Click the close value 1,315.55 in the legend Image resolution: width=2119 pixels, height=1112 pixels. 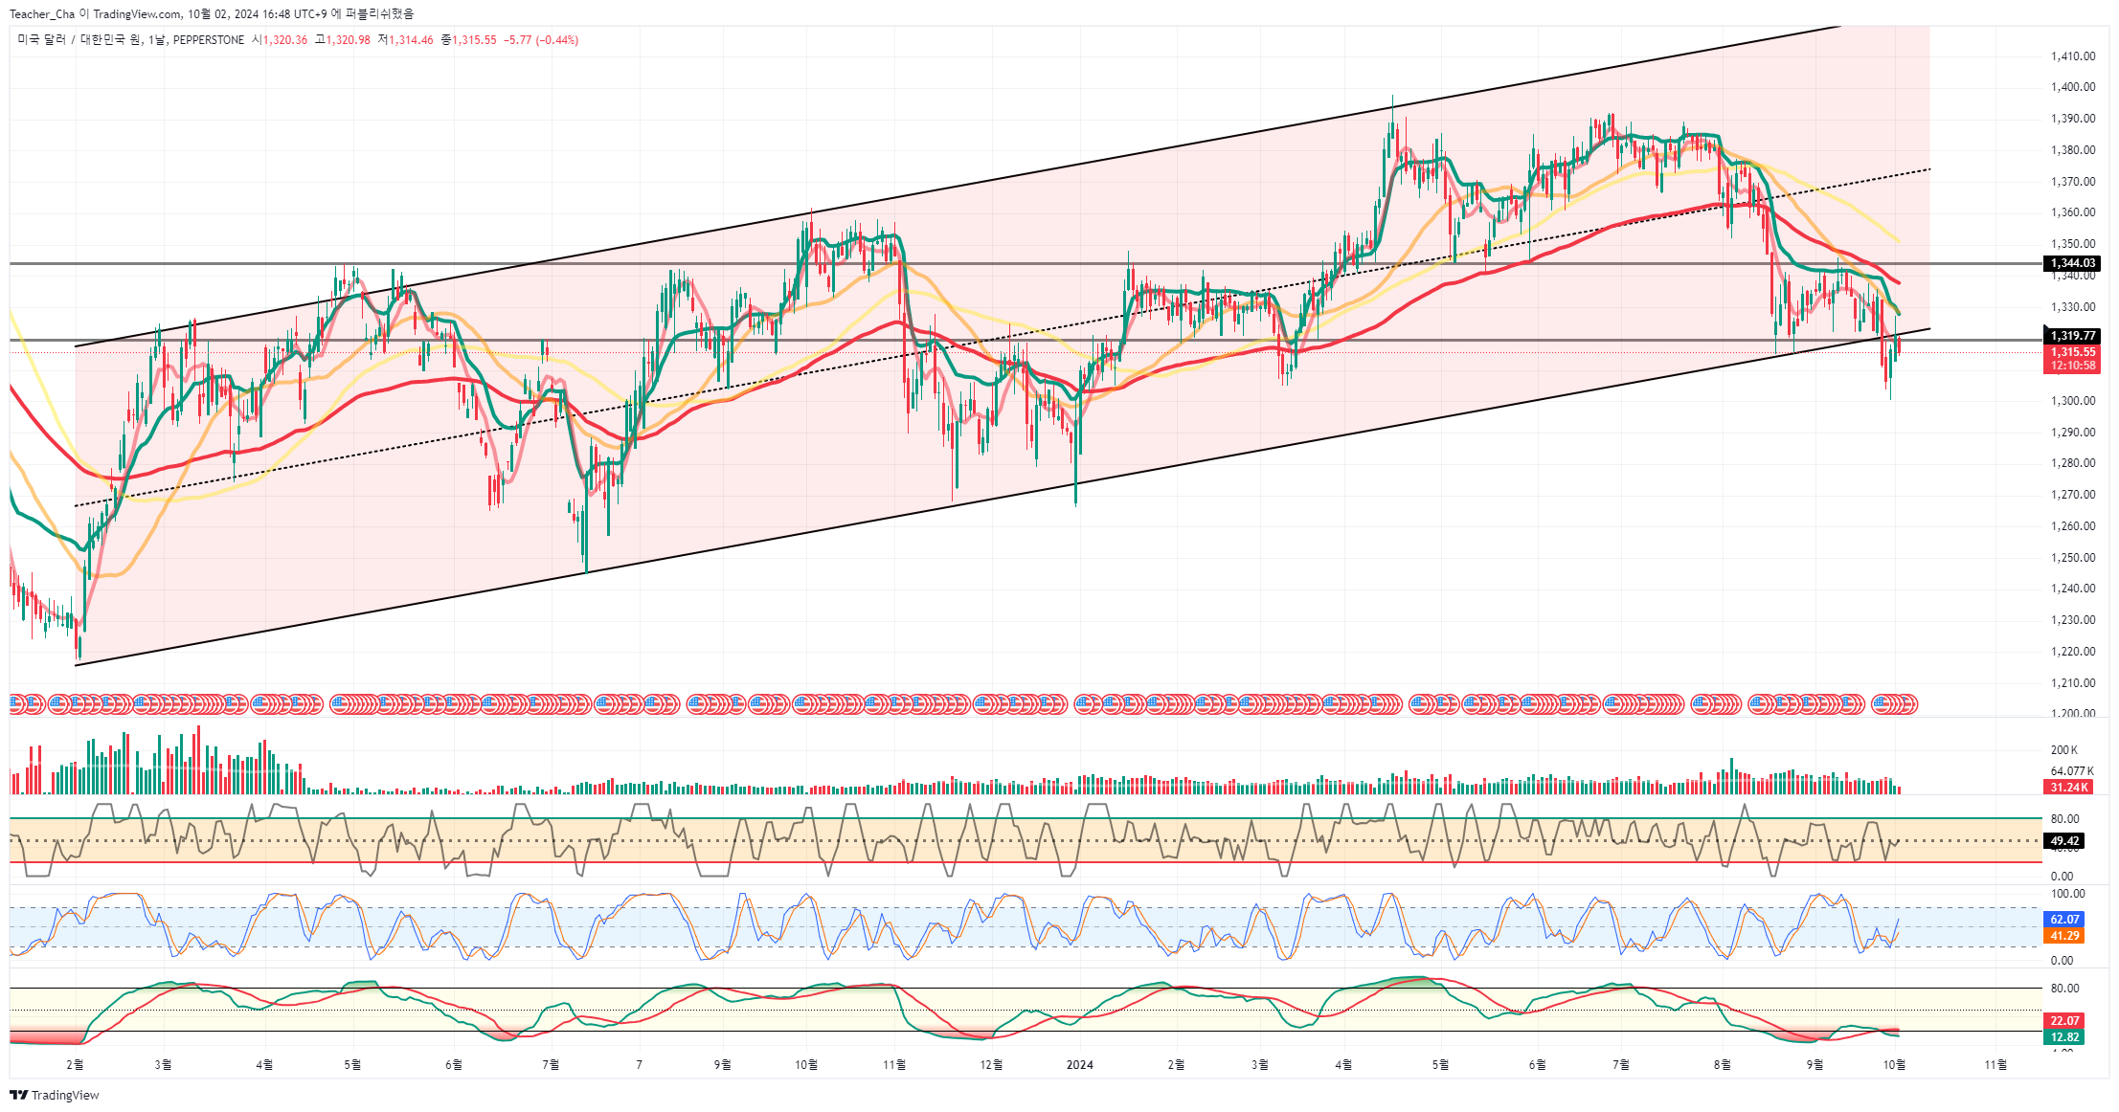(x=474, y=40)
